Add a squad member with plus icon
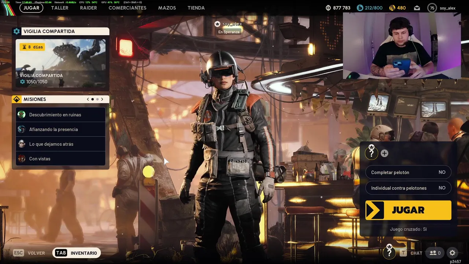The height and width of the screenshot is (264, 469). pos(384,153)
